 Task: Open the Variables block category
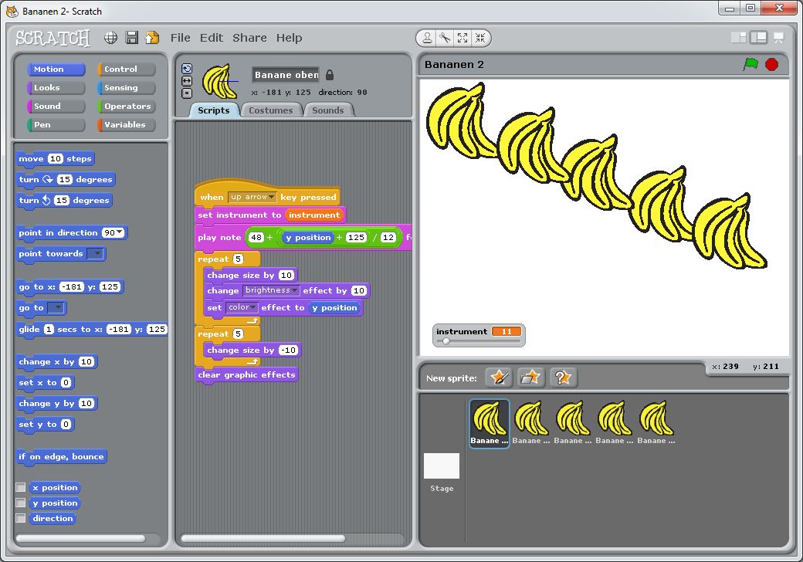tap(125, 125)
